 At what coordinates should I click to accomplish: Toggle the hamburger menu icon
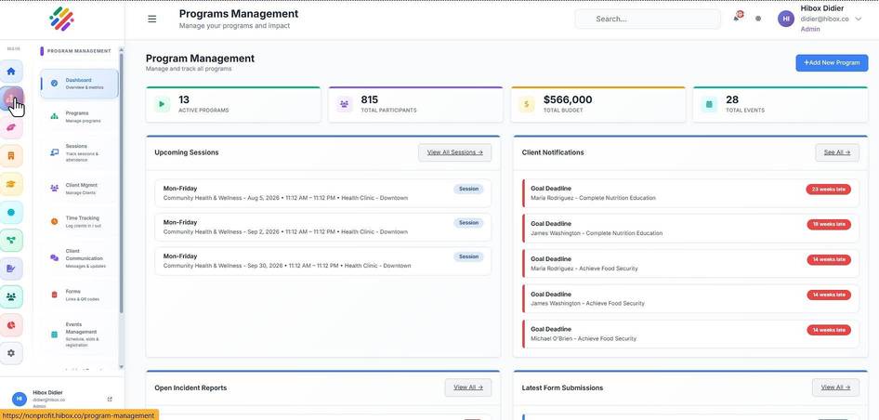151,20
